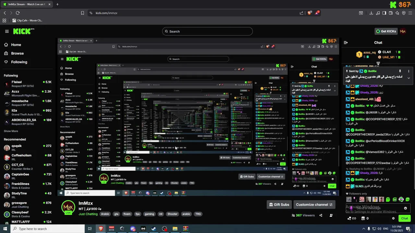415x233 pixels.
Task: Open Following in sidebar
Action: pos(16,62)
